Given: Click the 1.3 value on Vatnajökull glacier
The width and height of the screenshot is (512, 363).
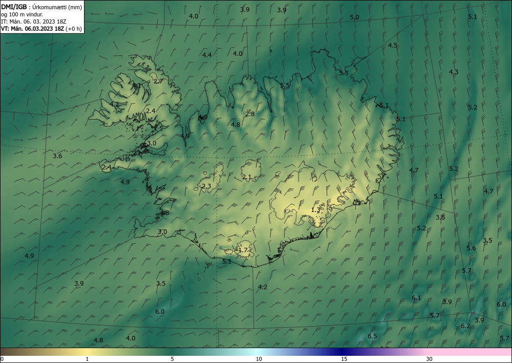Looking at the screenshot, I should pyautogui.click(x=315, y=210).
